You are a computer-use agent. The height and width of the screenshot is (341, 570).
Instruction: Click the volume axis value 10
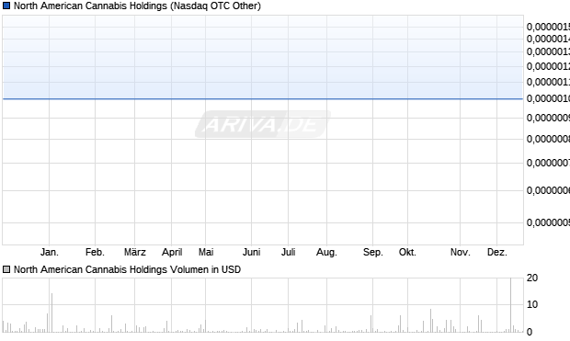[532, 304]
